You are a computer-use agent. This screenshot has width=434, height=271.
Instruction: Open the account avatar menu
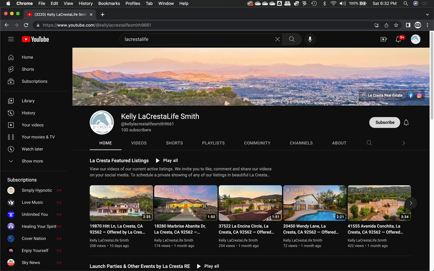point(415,39)
